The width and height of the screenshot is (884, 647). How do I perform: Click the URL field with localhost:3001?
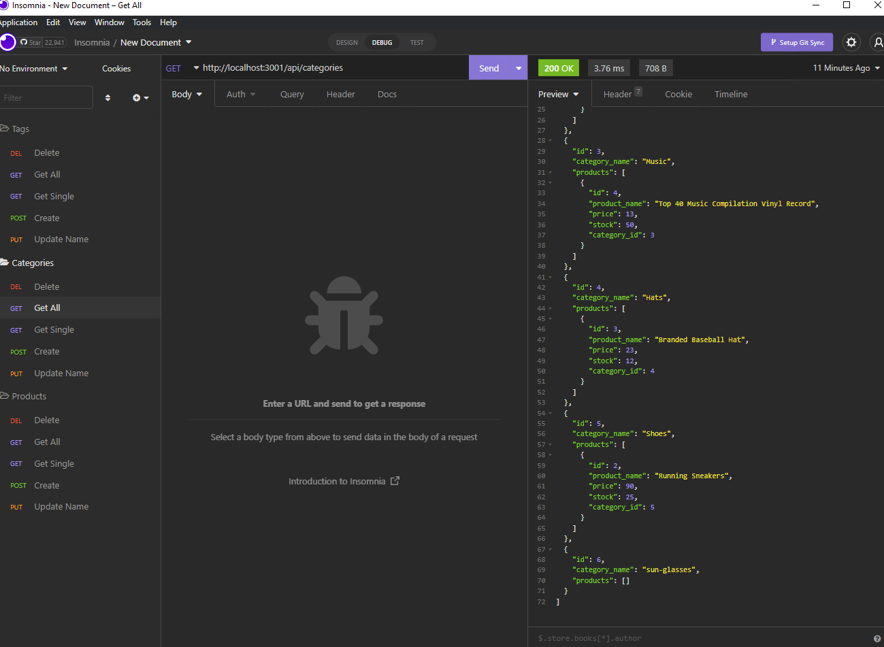click(x=333, y=68)
